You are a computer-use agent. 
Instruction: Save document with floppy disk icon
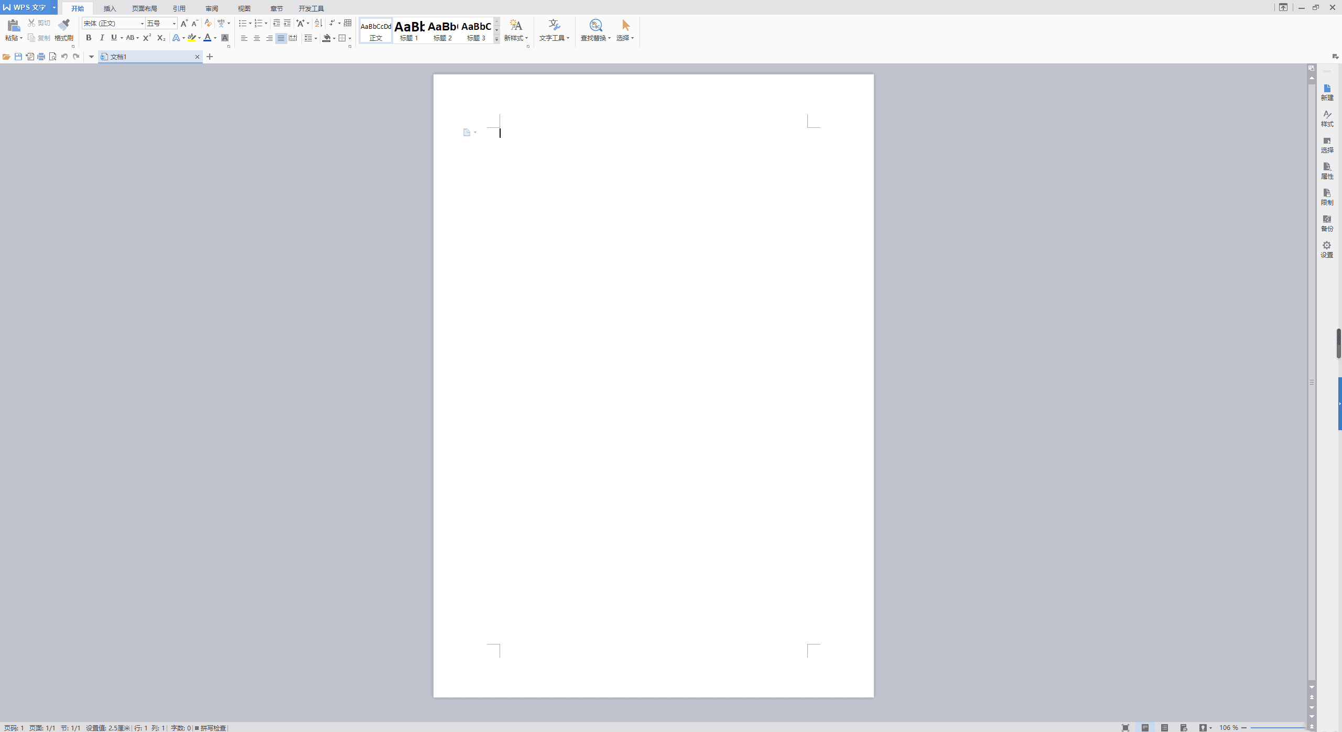coord(18,57)
